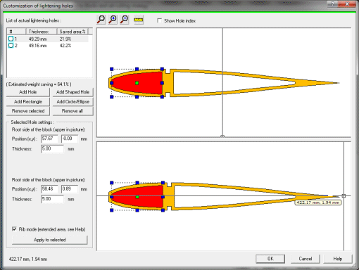Click the Add Shaped Hole button
The image size is (359, 270).
pos(73,92)
